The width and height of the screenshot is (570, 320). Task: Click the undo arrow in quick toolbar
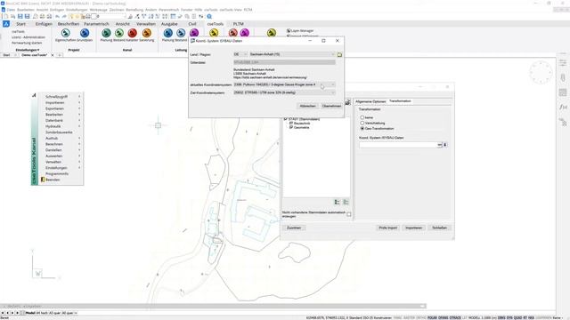pyautogui.click(x=57, y=17)
